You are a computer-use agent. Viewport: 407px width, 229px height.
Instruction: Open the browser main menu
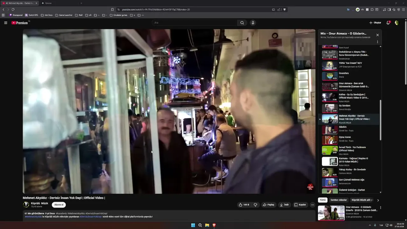pyautogui.click(x=403, y=10)
